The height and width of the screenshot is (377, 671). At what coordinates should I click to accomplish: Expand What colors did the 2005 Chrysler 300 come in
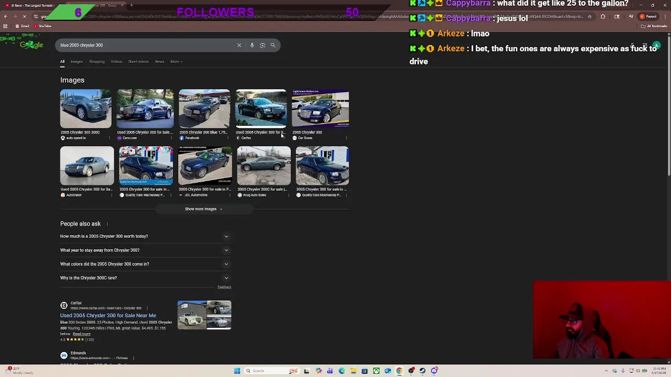pos(145,264)
